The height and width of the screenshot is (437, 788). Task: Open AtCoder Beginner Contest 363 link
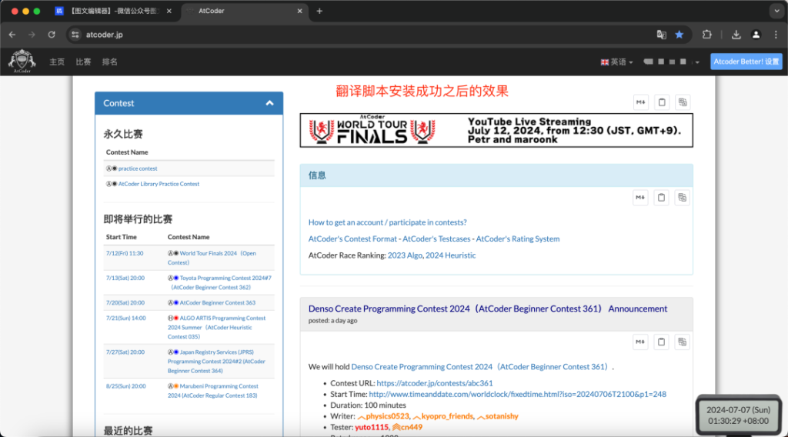218,303
